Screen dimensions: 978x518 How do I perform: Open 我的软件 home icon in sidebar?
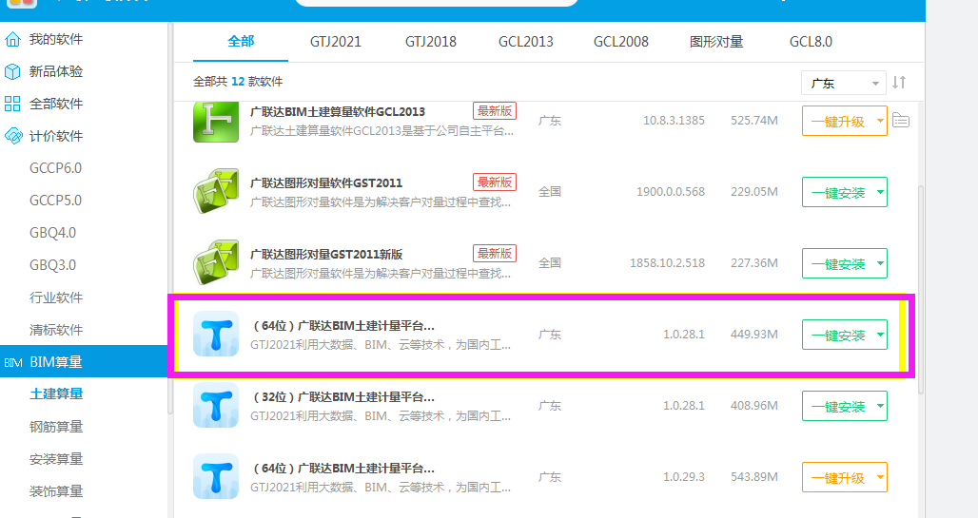12,39
